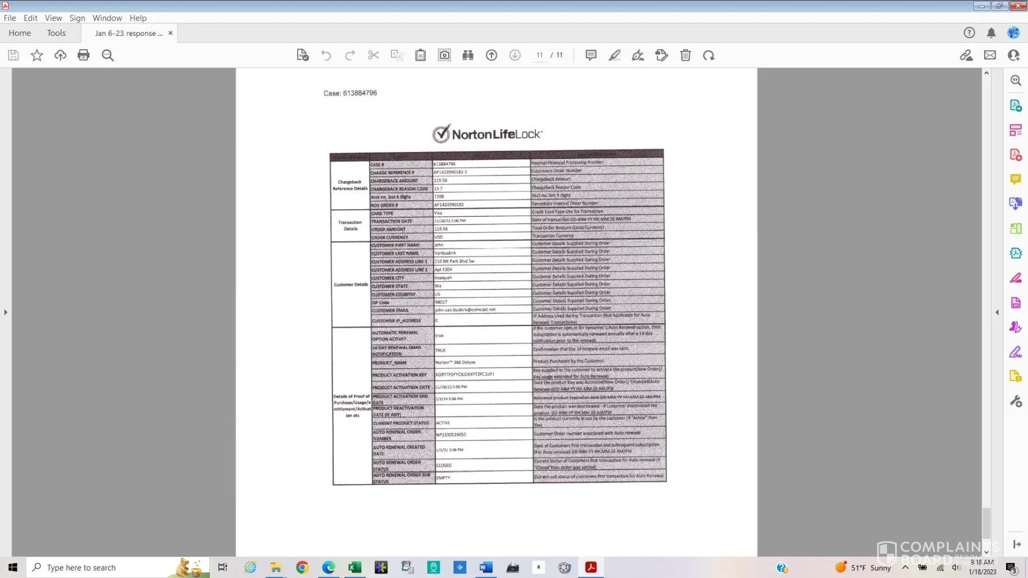Collapse the right tools pane
This screenshot has width=1028, height=578.
997,312
